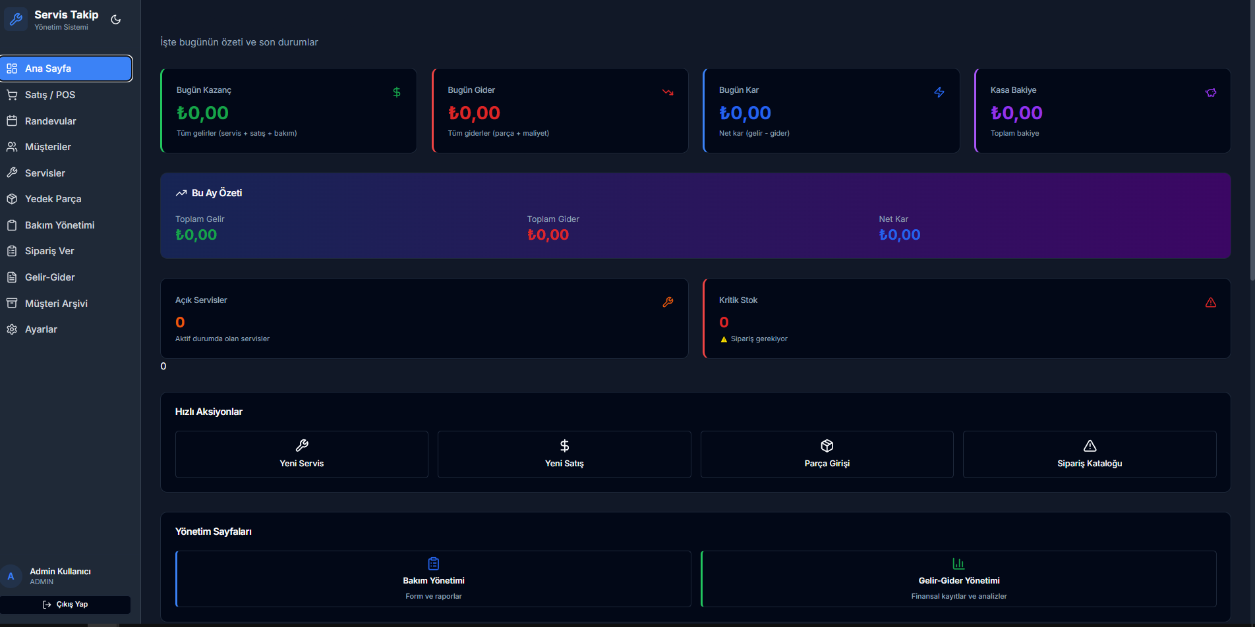Go to Sipariş Ver page

pyautogui.click(x=66, y=251)
